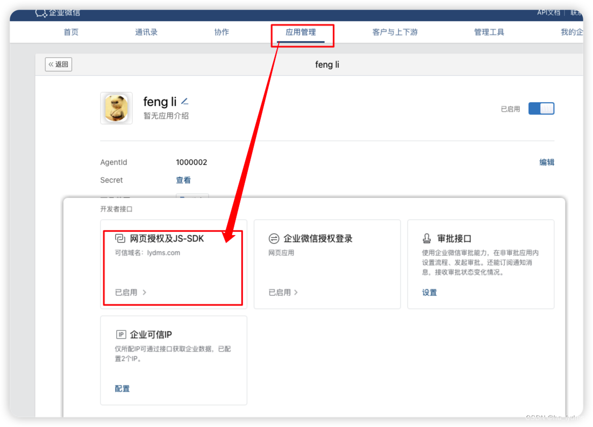Go to the 客户与上下游 tab
Screen dimensions: 593x427
coord(395,32)
